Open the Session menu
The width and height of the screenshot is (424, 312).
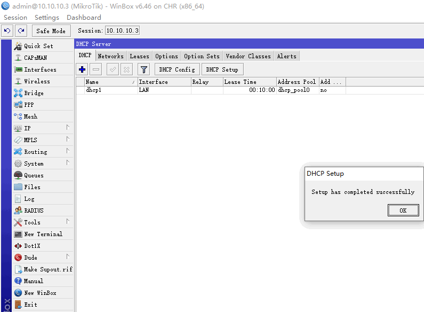coord(15,17)
